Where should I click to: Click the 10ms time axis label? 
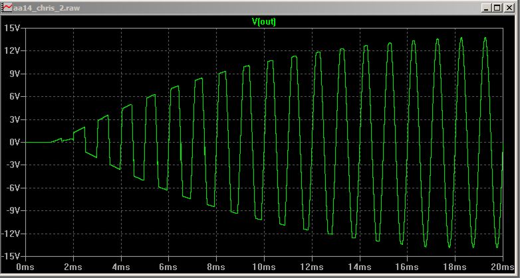click(264, 267)
